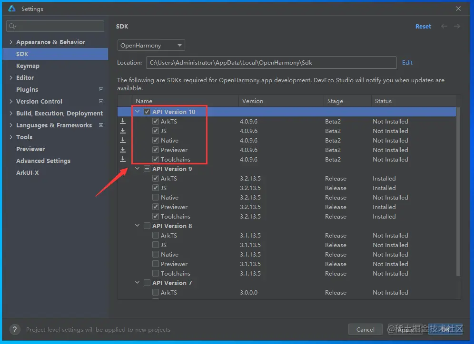The height and width of the screenshot is (344, 474).
Task: Open help with the question mark icon
Action: point(15,330)
